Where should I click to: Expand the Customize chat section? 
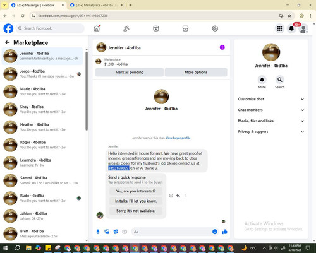tap(271, 99)
